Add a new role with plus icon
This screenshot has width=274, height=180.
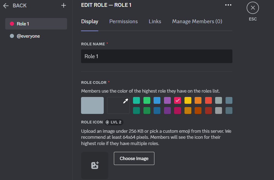click(64, 5)
